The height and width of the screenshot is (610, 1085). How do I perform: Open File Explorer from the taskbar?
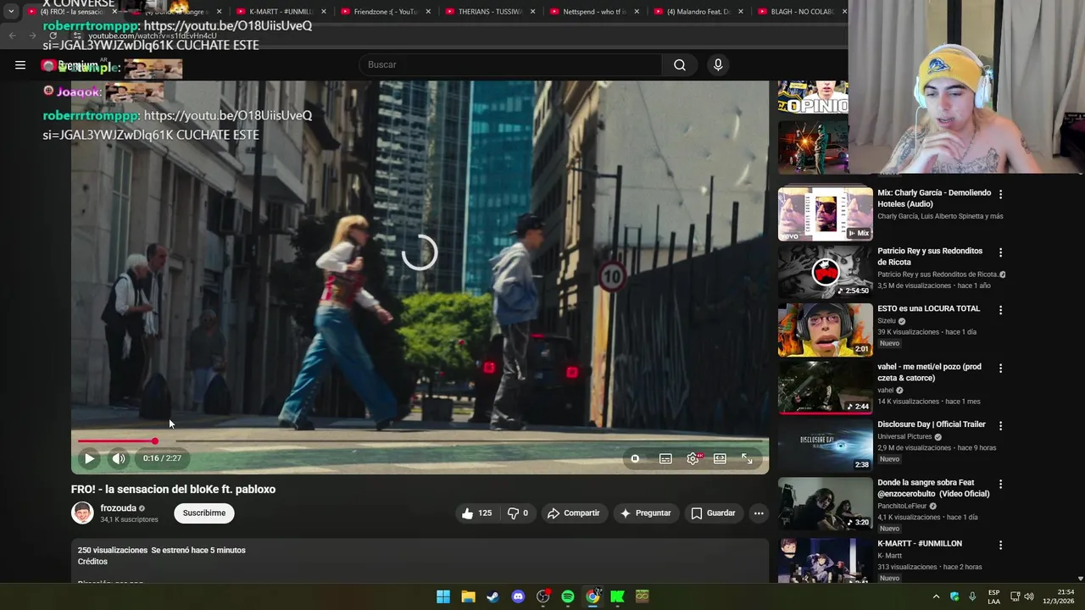tap(468, 596)
